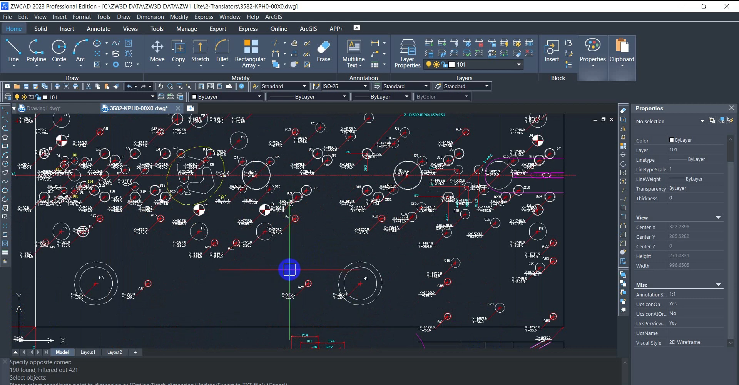This screenshot has width=739, height=385.
Task: Open the Format menu
Action: pyautogui.click(x=82, y=17)
